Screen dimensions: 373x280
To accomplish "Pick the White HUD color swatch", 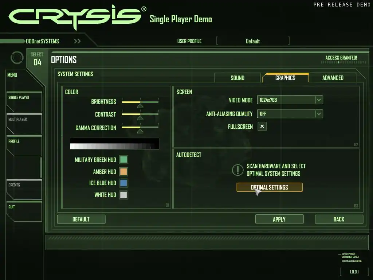I will click(123, 195).
